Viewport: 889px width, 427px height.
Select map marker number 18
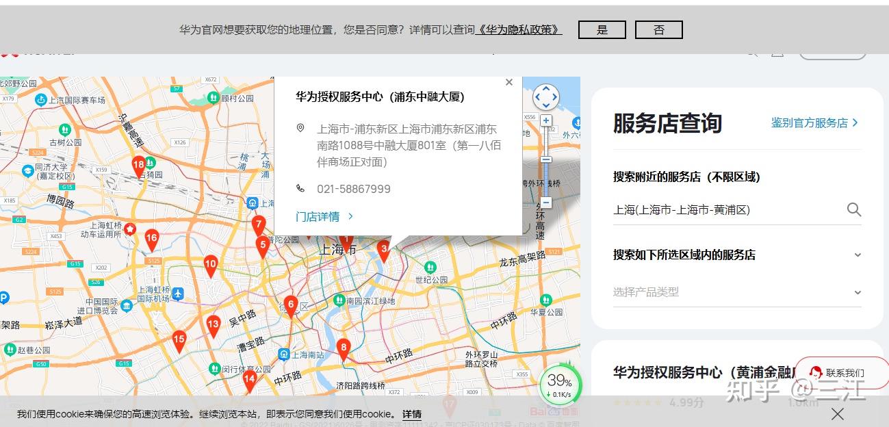pos(139,166)
